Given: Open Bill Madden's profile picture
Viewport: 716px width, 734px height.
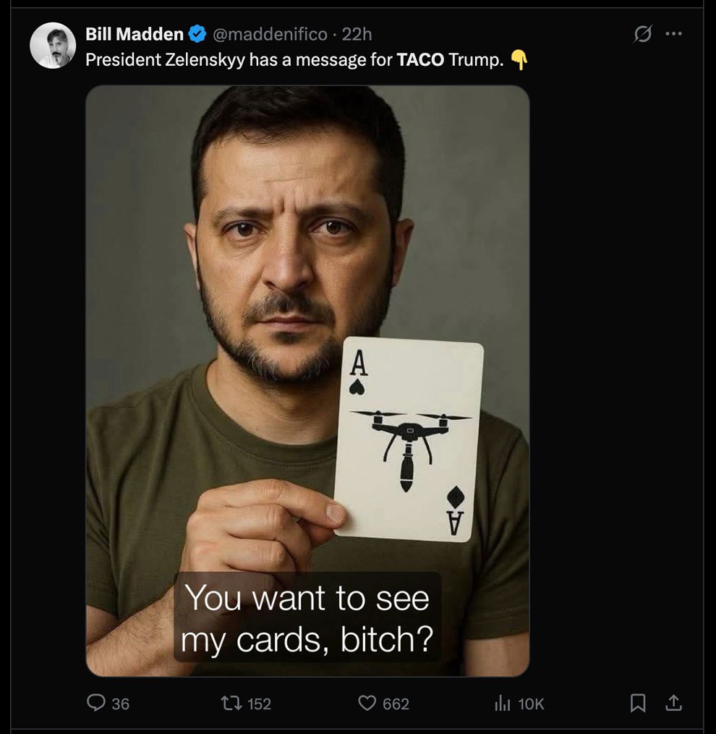Looking at the screenshot, I should pos(53,46).
